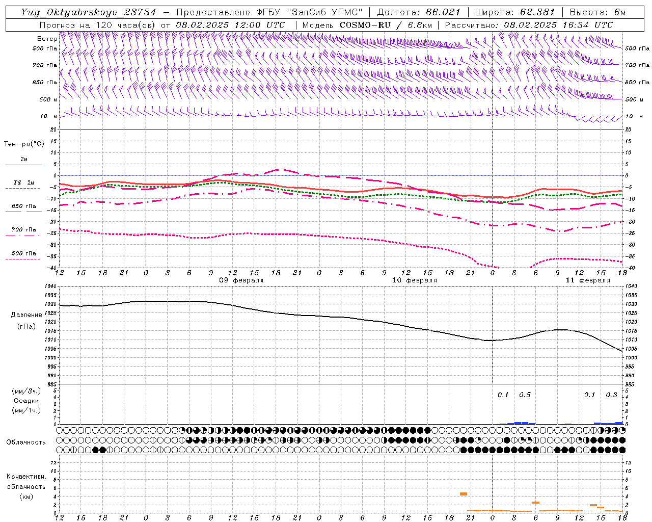Click the 09 февраля date label
This screenshot has height=522, width=652.
point(241,280)
